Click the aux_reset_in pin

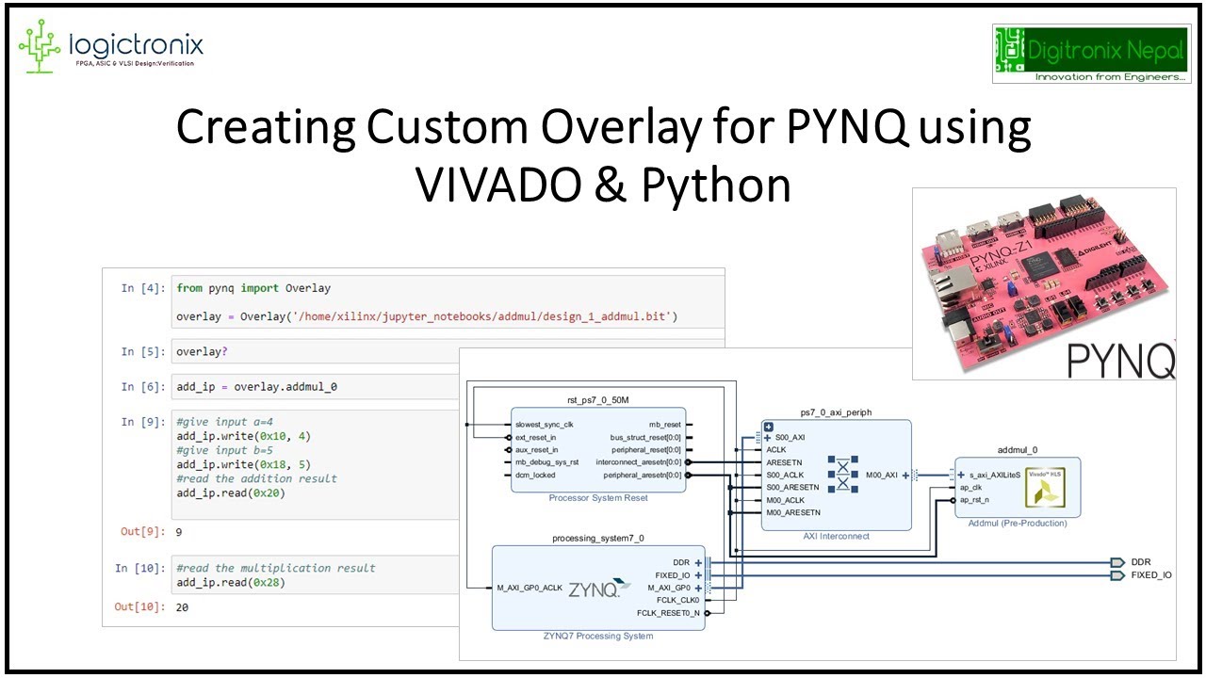click(537, 450)
